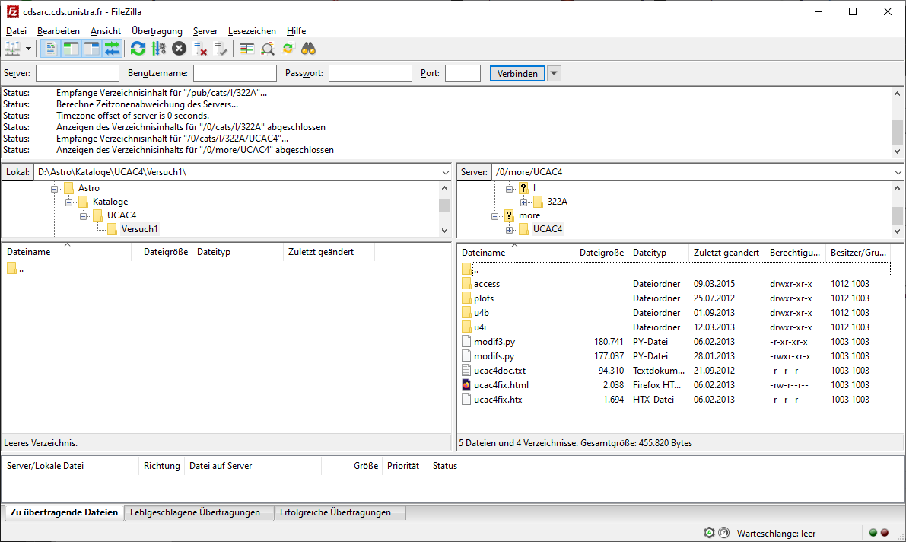
Task: Open the Lokal path dropdown
Action: click(446, 172)
